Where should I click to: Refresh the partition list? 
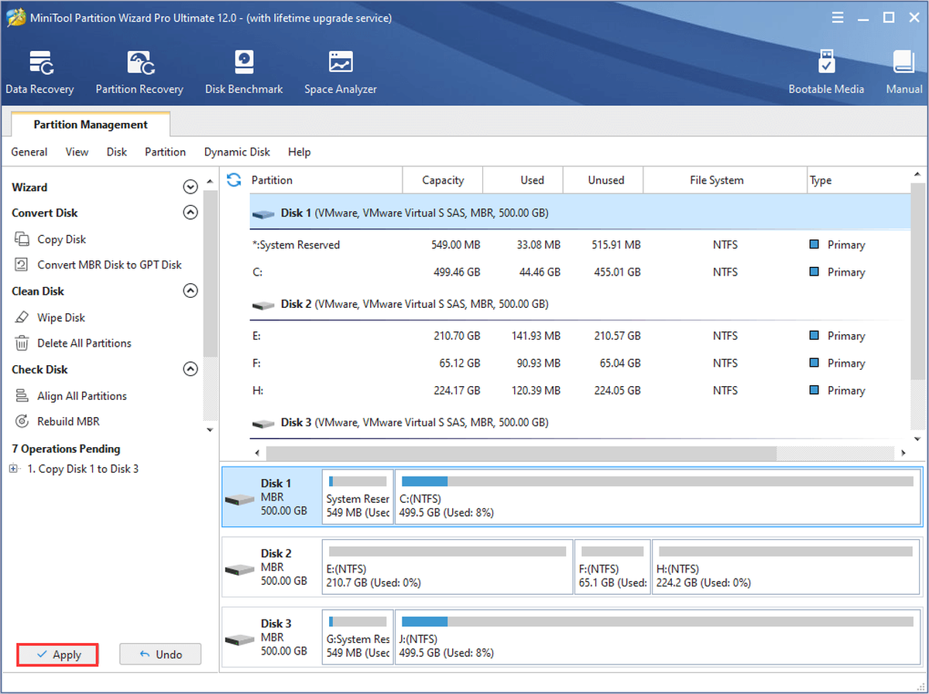click(x=233, y=180)
